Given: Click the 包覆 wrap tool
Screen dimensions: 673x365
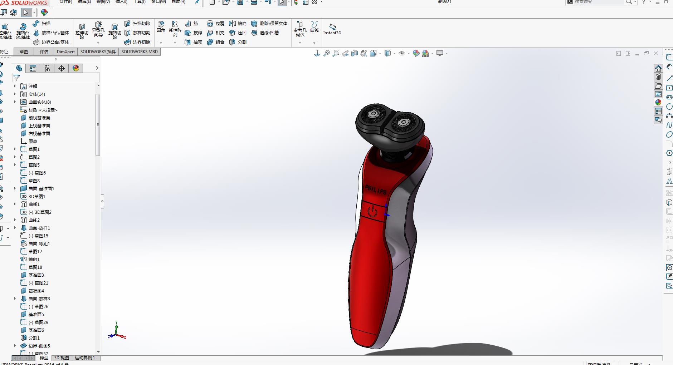Looking at the screenshot, I should 216,24.
